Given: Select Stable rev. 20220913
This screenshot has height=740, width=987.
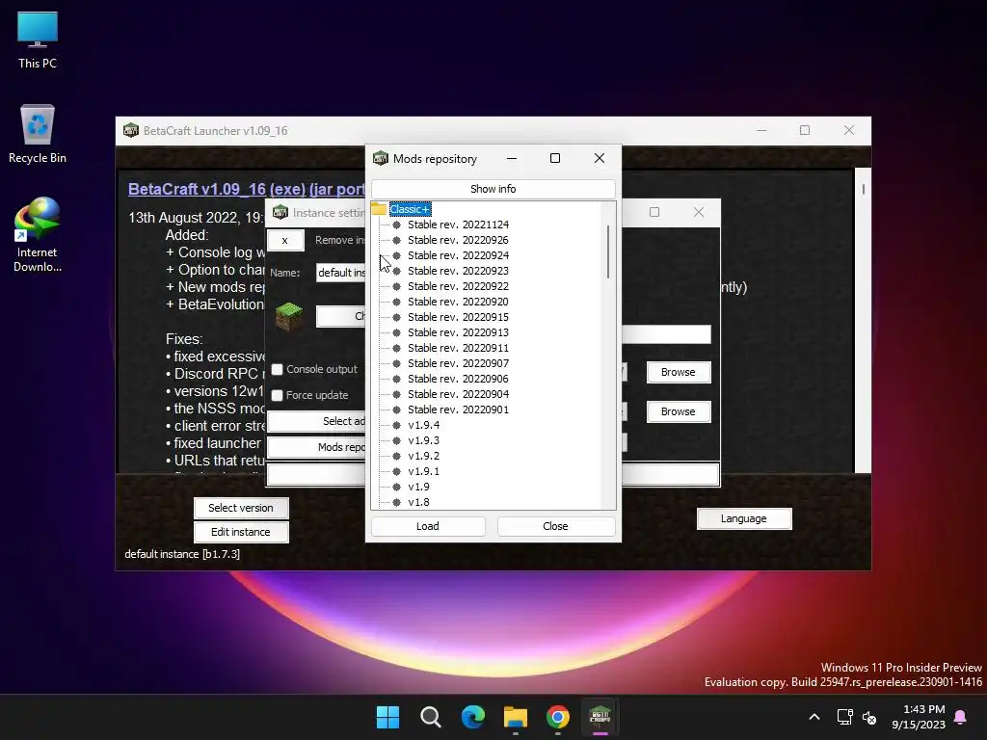Looking at the screenshot, I should click(458, 332).
